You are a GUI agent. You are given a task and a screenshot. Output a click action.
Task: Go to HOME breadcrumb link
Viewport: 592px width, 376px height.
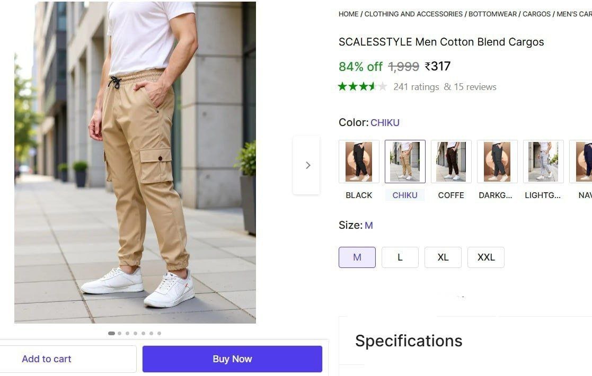click(x=348, y=14)
